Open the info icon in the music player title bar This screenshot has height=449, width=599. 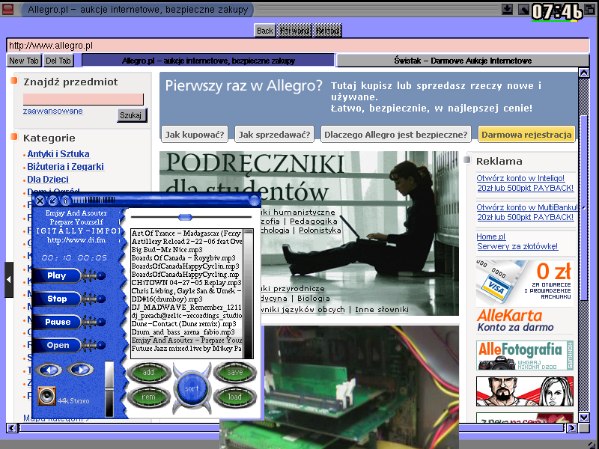65,201
